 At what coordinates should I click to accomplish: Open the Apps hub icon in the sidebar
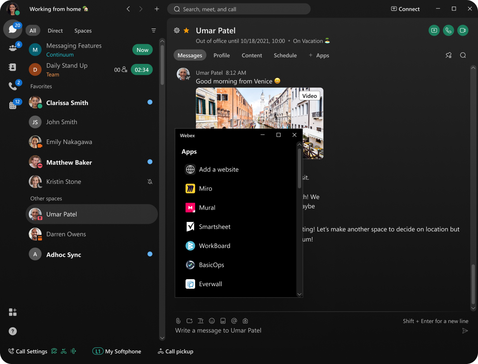click(x=13, y=312)
